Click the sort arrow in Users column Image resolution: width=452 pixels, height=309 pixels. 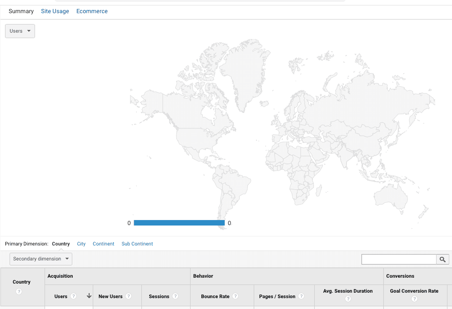pos(89,296)
